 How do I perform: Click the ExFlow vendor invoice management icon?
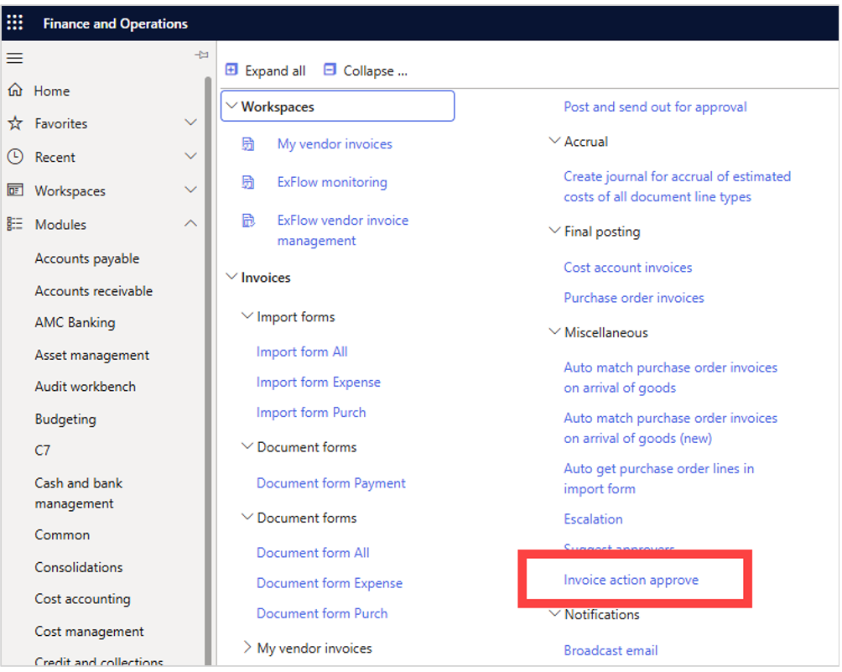248,221
